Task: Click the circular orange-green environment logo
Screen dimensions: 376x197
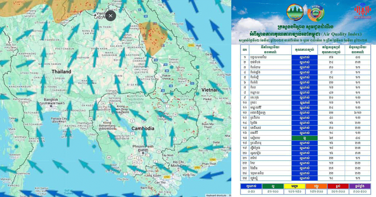Action: point(316,13)
